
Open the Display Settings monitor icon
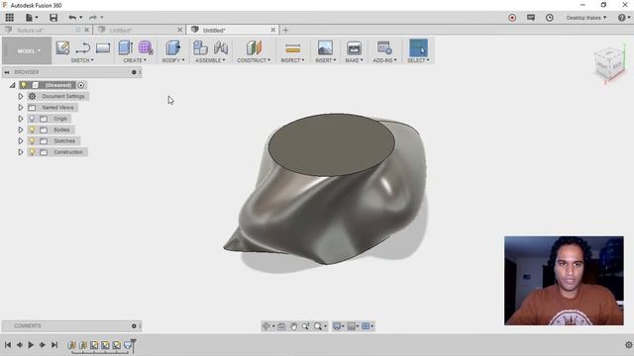(337, 326)
